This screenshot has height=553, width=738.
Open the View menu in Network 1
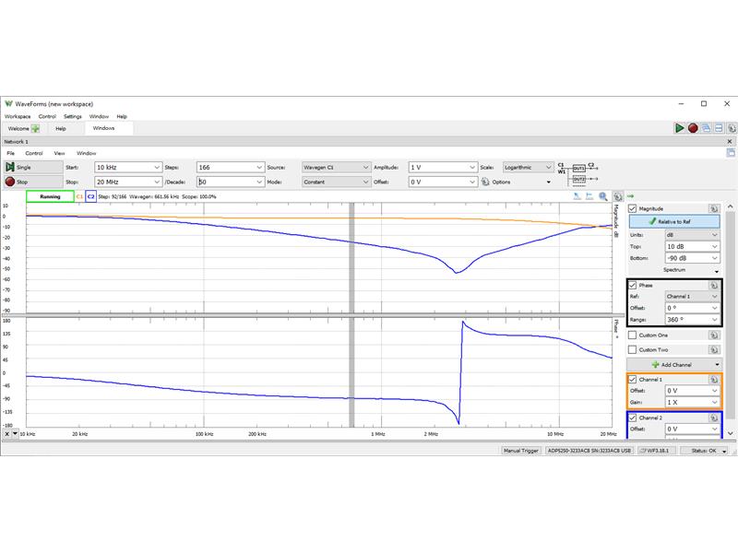coord(59,153)
